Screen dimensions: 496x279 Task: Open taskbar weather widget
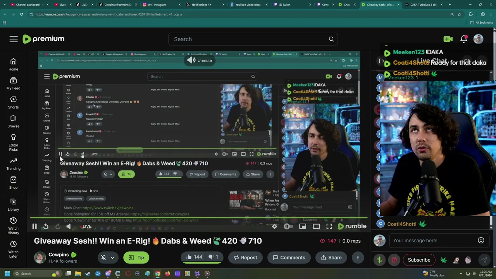coord(434,274)
